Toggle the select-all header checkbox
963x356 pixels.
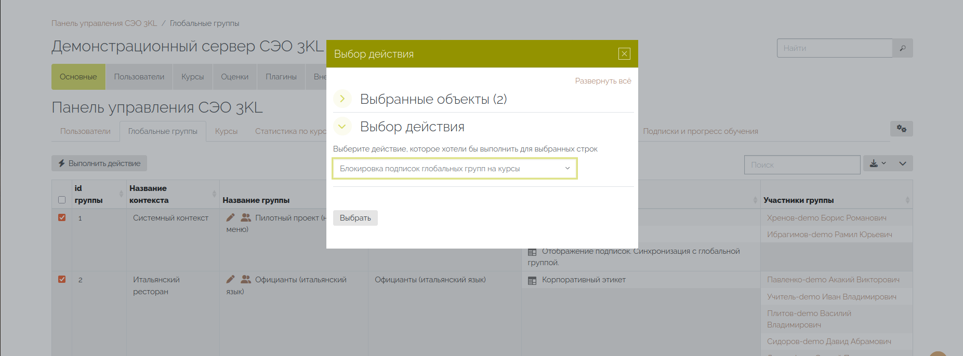click(x=62, y=200)
